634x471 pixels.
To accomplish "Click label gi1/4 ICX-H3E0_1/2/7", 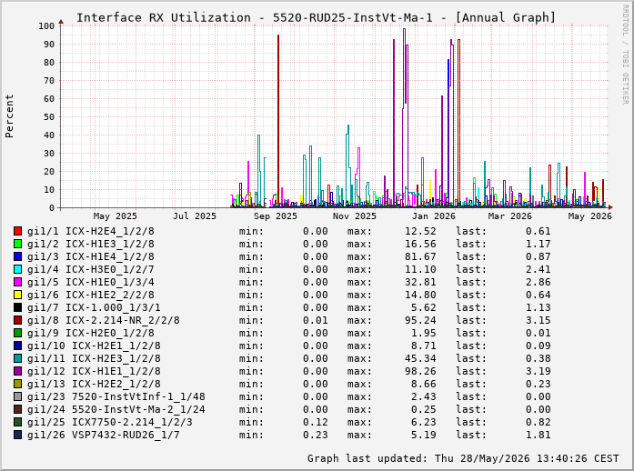I will pos(91,269).
